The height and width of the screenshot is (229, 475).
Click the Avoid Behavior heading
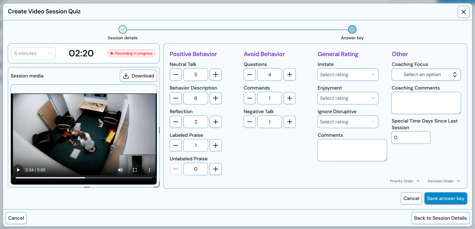pos(264,54)
